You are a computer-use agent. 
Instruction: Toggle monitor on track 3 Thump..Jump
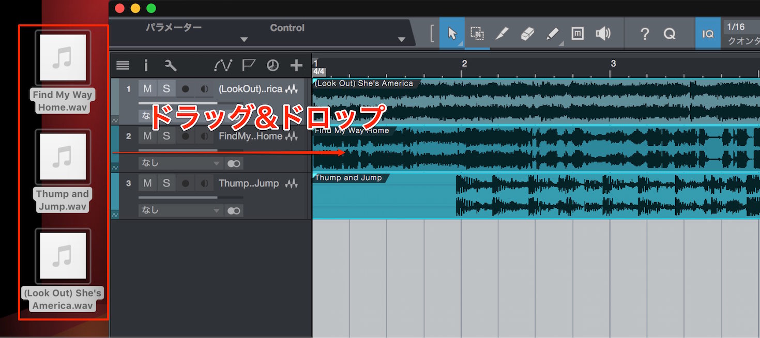click(204, 183)
